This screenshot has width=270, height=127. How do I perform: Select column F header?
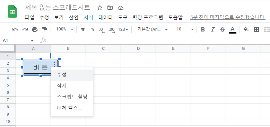coord(208,49)
